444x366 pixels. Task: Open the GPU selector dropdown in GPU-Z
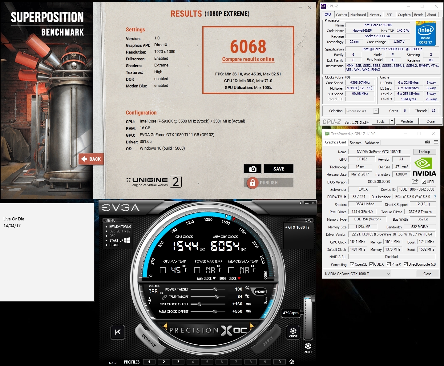point(357,274)
